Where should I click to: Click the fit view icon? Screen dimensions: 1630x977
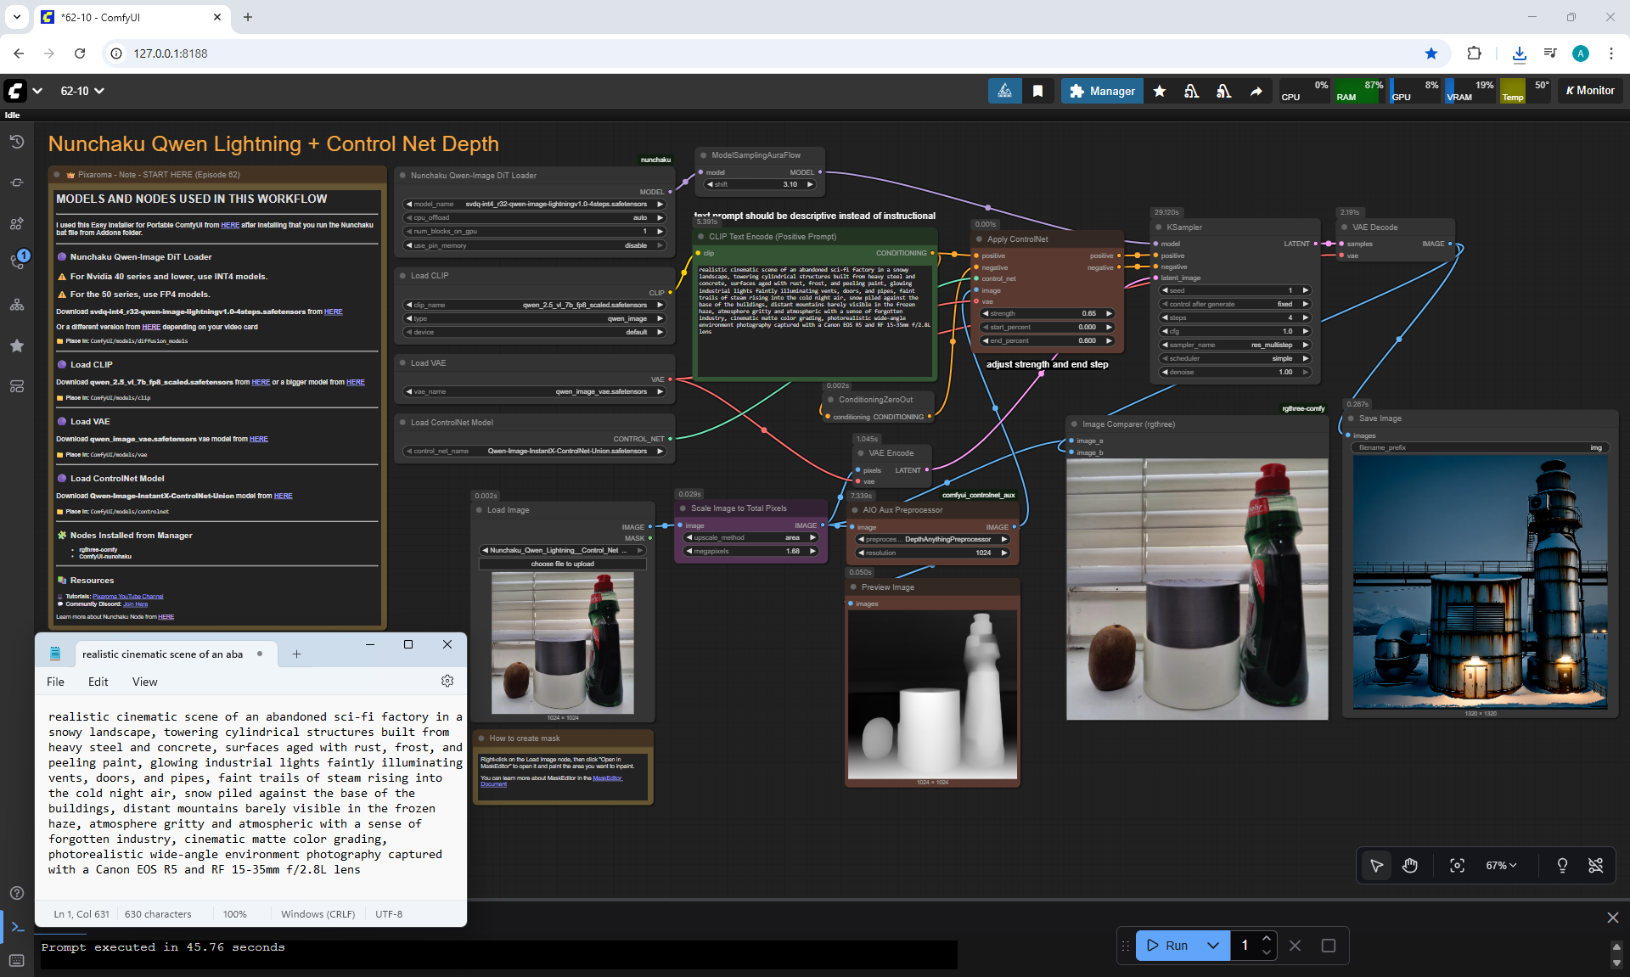tap(1457, 865)
